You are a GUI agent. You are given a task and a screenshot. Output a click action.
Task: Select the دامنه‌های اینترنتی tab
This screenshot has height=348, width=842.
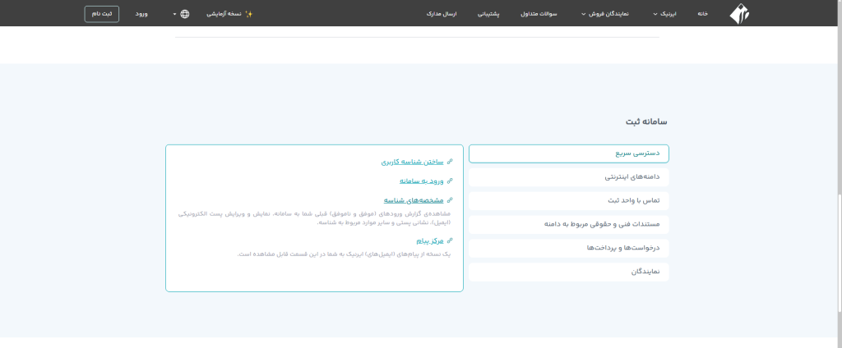569,177
